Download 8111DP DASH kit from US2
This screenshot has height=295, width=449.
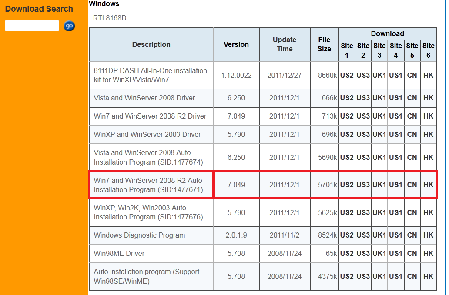point(347,76)
